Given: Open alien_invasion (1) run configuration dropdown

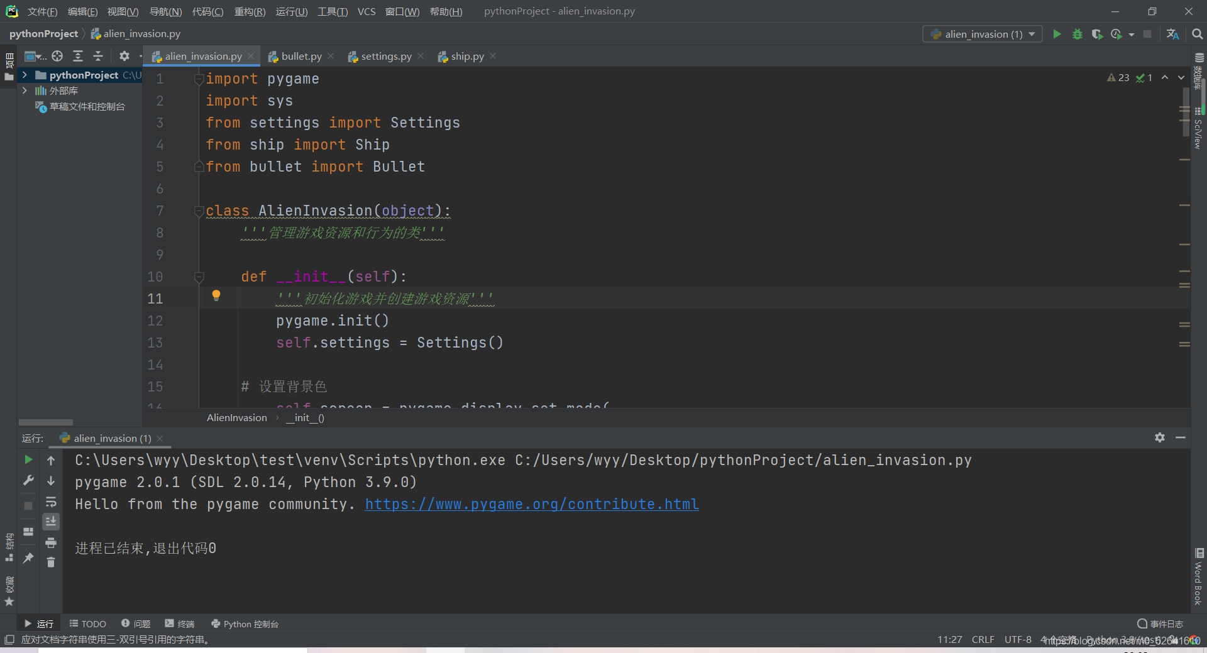Looking at the screenshot, I should coord(983,34).
